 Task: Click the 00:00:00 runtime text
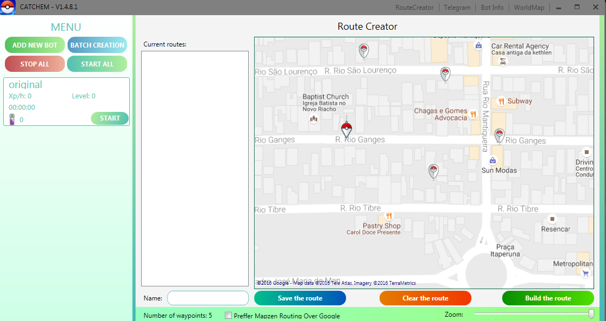[22, 108]
